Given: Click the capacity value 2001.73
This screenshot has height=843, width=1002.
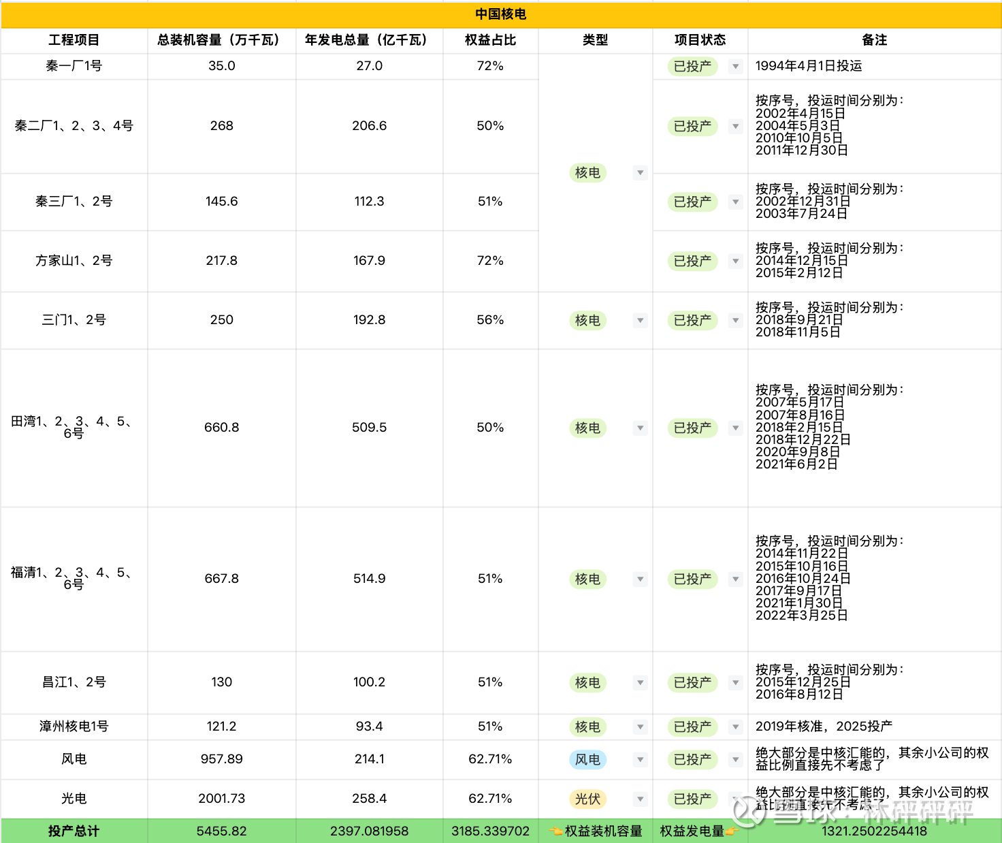Looking at the screenshot, I should (x=222, y=799).
